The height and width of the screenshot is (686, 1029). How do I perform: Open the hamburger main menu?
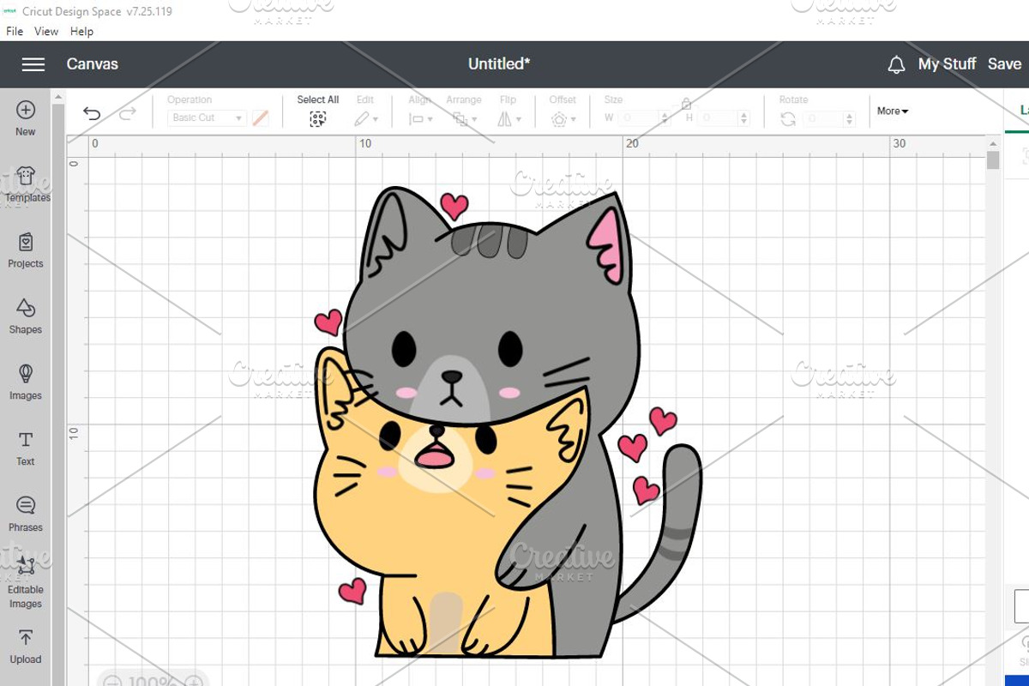(x=33, y=64)
